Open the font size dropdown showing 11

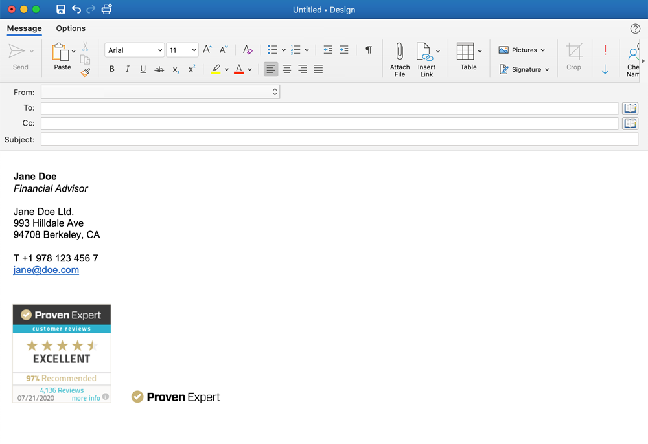tap(182, 50)
